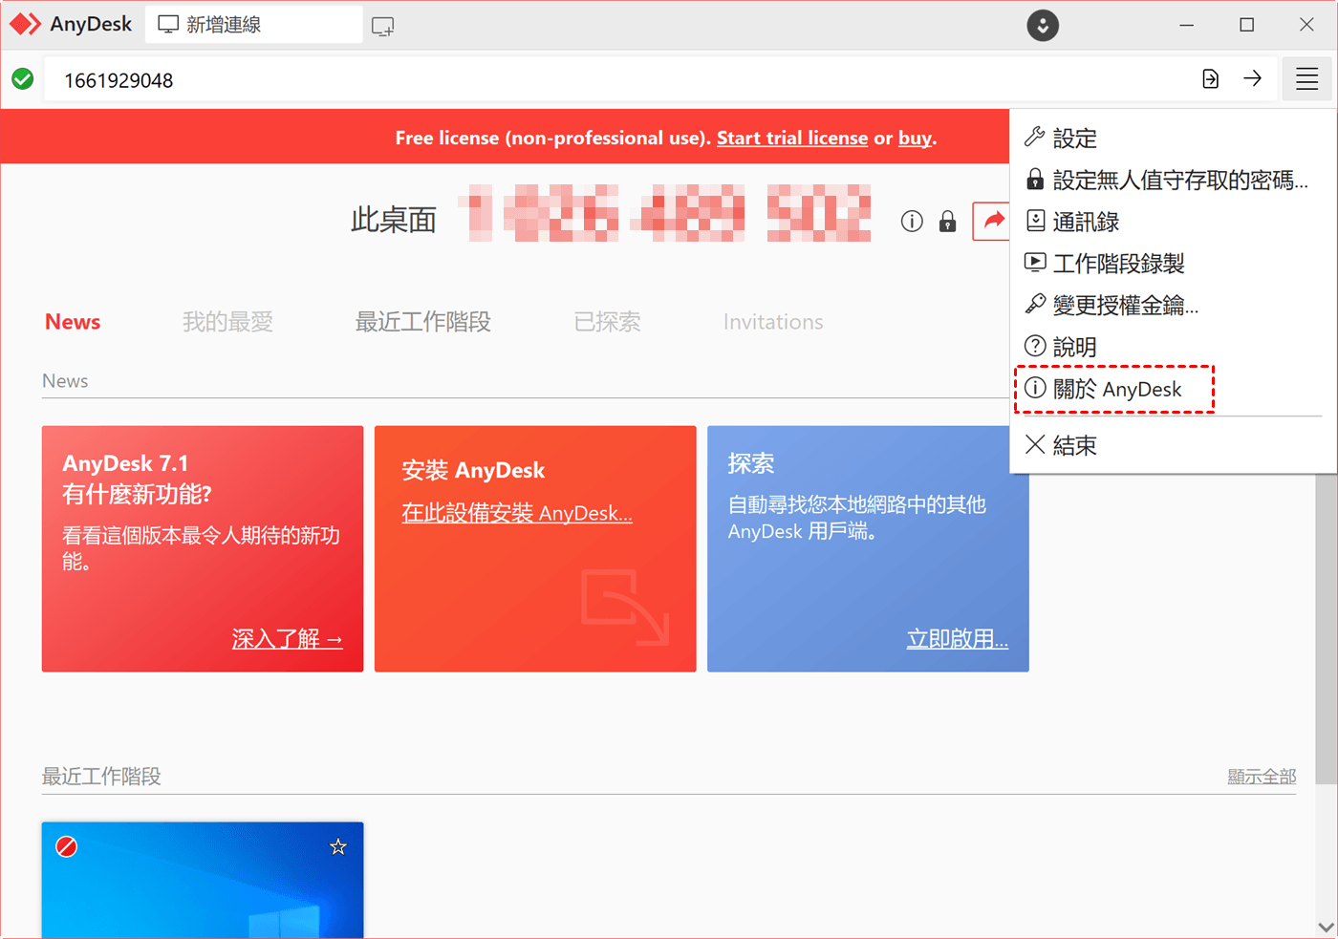Switch to the 最近工作階段 tab
This screenshot has width=1338, height=939.
[422, 322]
